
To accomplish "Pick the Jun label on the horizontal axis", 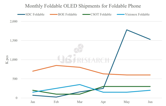I will (x=150, y=102).
